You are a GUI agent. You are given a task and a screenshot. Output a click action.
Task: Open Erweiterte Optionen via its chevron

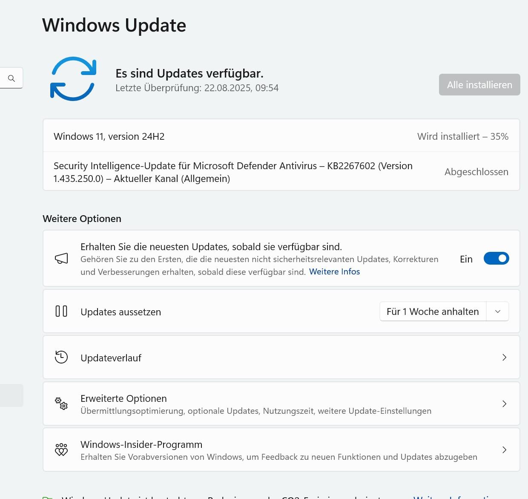504,404
